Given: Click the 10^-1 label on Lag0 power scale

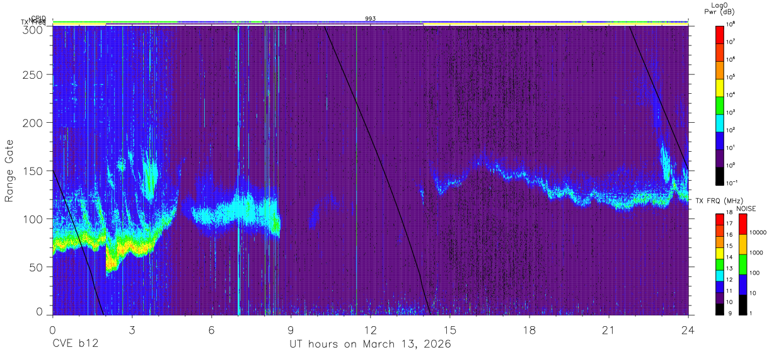Looking at the screenshot, I should click(x=732, y=183).
